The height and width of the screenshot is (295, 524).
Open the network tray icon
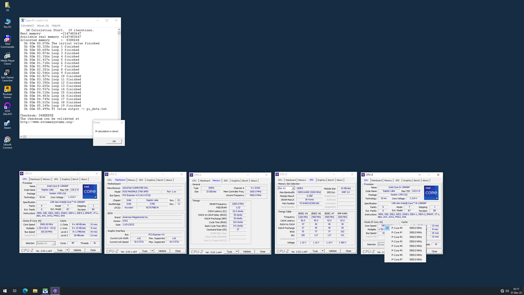[502, 291]
